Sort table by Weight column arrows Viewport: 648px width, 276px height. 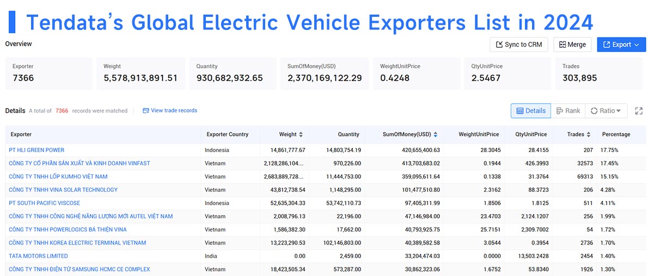[301, 135]
